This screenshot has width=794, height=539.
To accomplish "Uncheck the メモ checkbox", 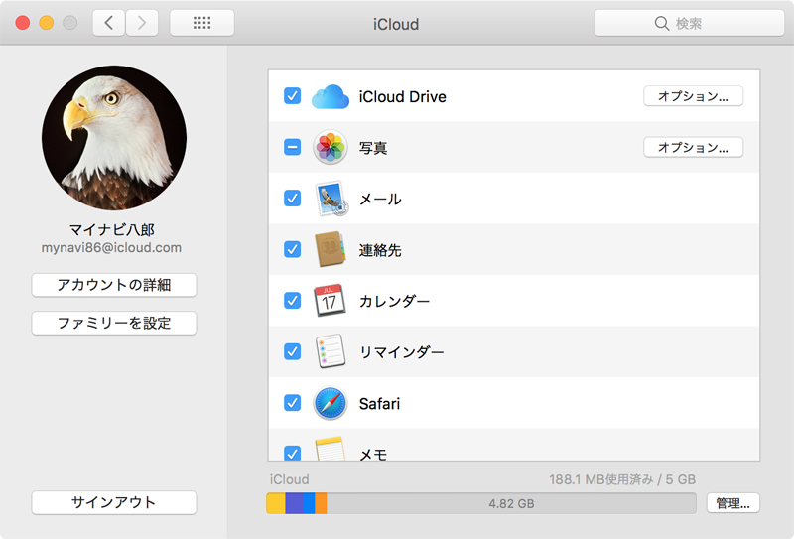I will point(292,453).
